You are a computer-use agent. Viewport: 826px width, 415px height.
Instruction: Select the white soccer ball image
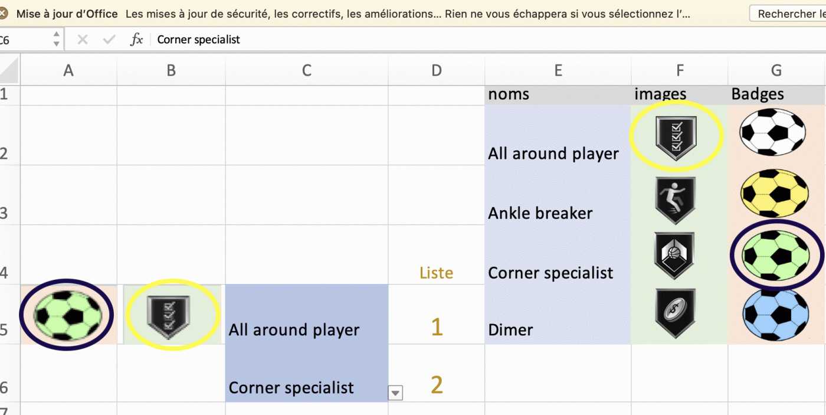[x=772, y=132]
